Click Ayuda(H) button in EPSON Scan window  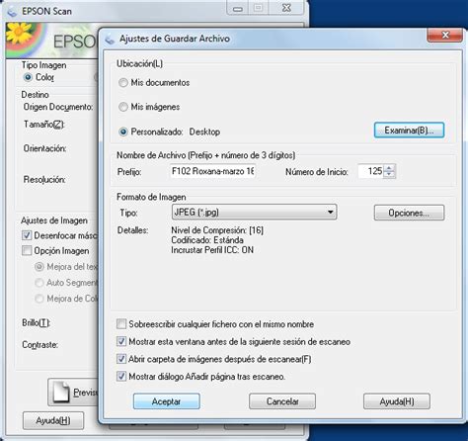(53, 420)
